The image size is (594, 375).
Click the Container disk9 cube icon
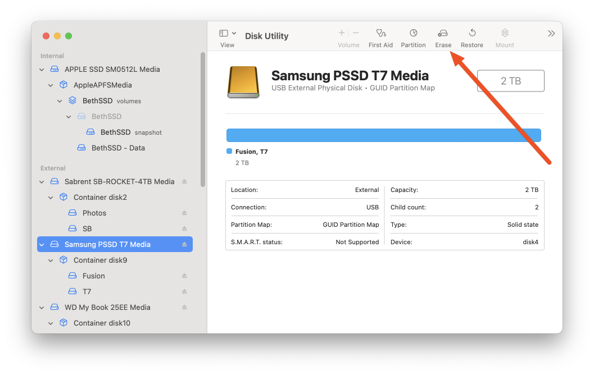[x=64, y=260]
